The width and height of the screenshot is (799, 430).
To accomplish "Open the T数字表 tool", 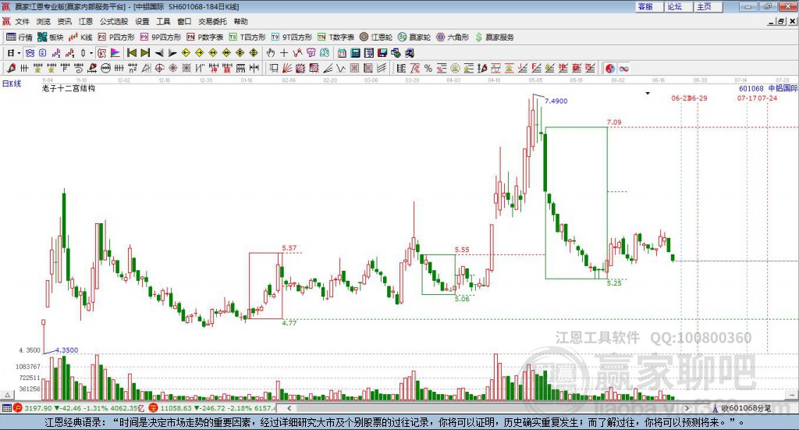I will click(x=336, y=37).
